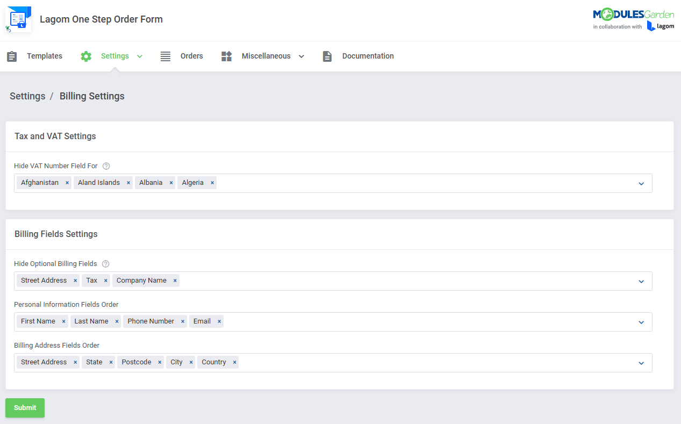Screen dimensions: 681x424
Task: Click the Documentation file icon
Action: 327,56
